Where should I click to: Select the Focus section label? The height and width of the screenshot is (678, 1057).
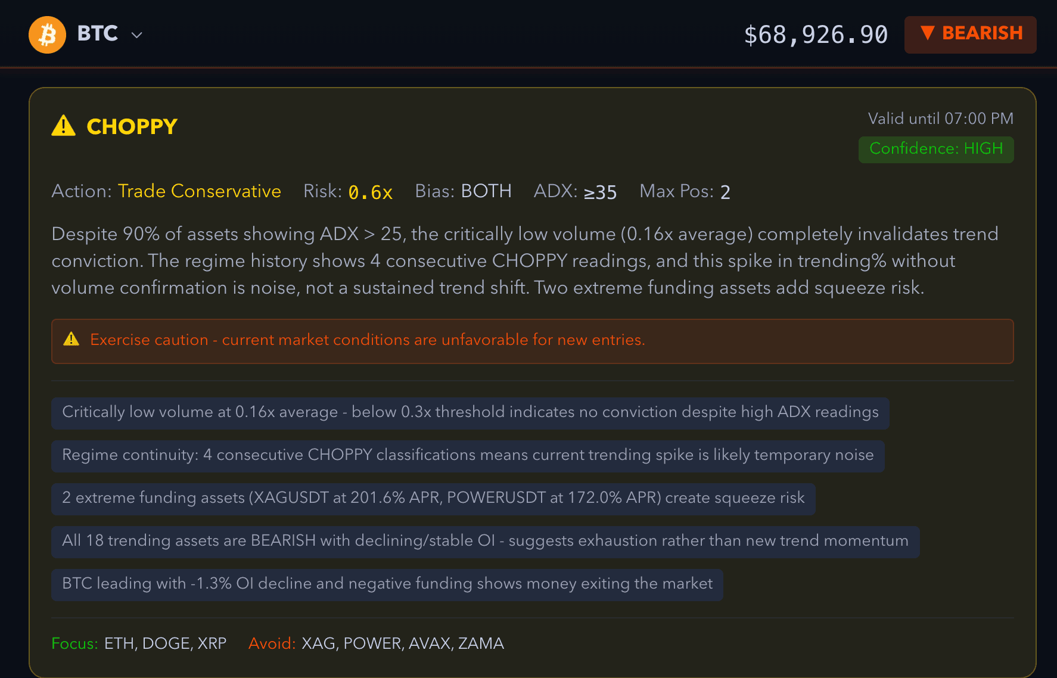tap(73, 643)
